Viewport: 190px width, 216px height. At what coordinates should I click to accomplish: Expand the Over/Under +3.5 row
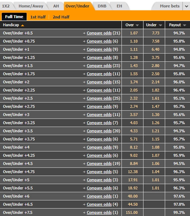pos(61,131)
